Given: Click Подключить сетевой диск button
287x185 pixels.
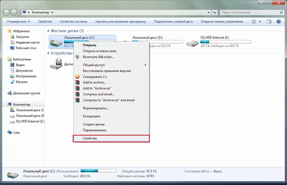Looking at the screenshot, I should pos(173,21).
